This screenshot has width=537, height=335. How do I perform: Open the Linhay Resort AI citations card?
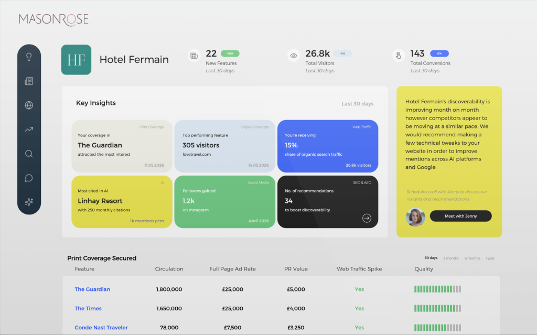pyautogui.click(x=122, y=202)
